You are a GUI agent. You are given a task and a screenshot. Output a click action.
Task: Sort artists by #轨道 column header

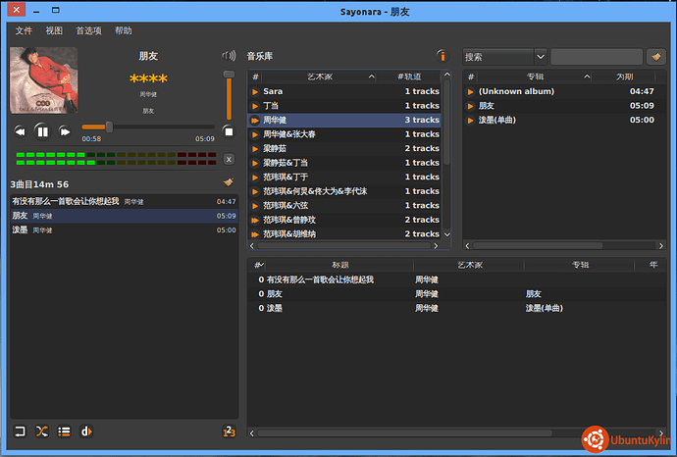coord(409,76)
